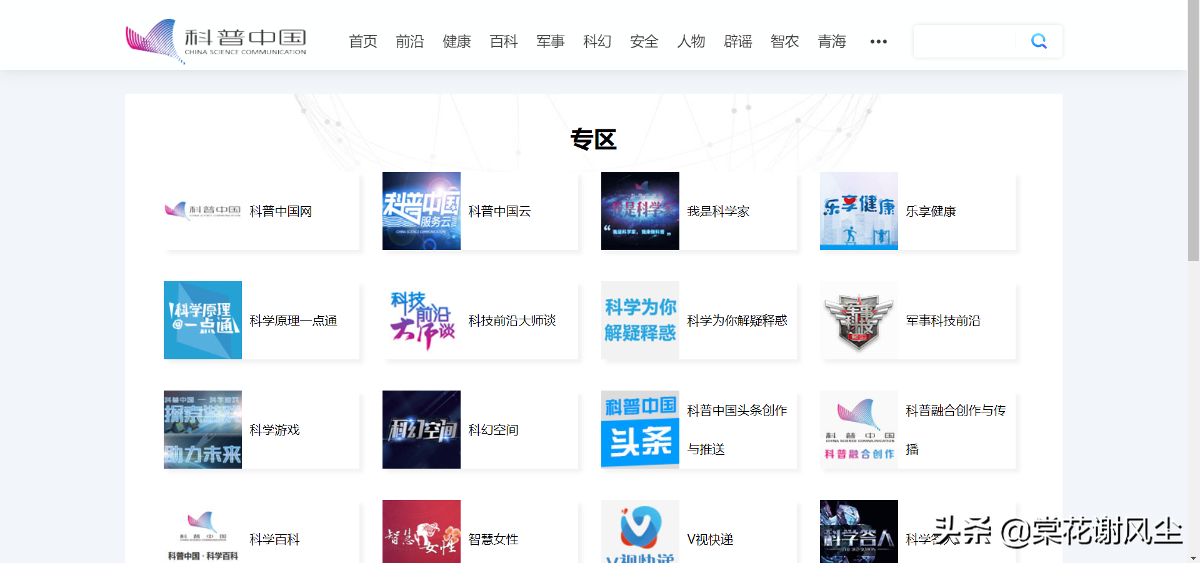Viewport: 1200px width, 563px height.
Task: Open the 我是科学家 link
Action: (x=718, y=212)
